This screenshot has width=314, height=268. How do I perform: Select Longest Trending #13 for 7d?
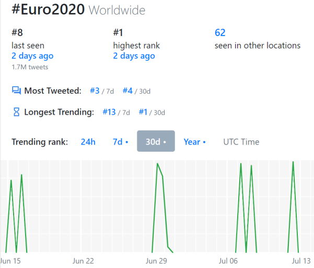pyautogui.click(x=109, y=112)
